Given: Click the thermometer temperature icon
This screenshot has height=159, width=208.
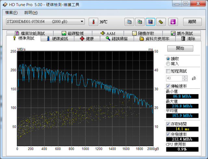Looking at the screenshot, I should tap(93, 22).
